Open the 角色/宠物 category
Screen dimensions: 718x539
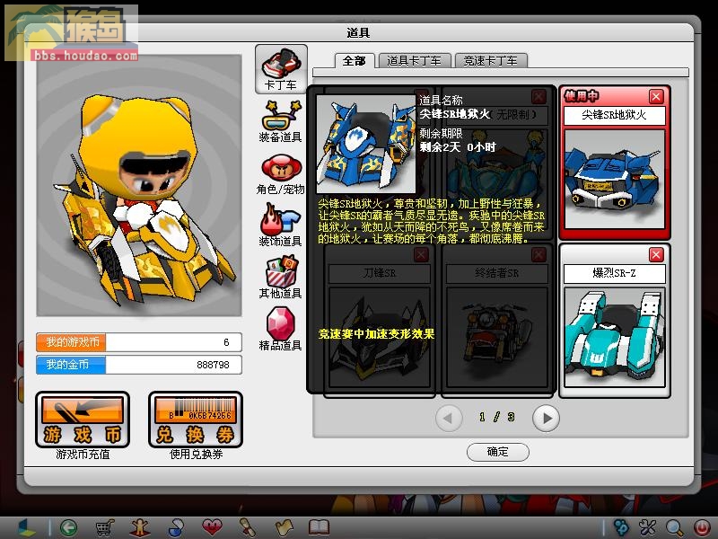click(281, 174)
